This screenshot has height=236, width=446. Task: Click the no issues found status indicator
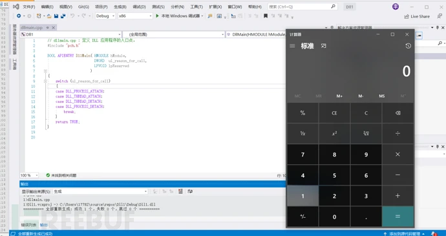pyautogui.click(x=61, y=175)
